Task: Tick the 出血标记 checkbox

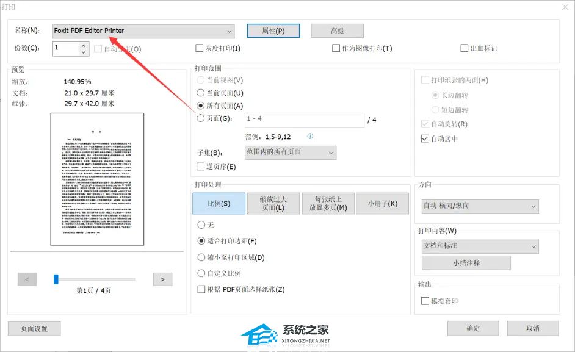Action: [x=465, y=48]
